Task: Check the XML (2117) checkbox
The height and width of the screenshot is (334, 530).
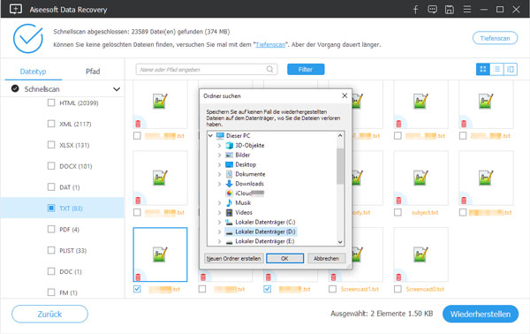Action: pos(51,124)
